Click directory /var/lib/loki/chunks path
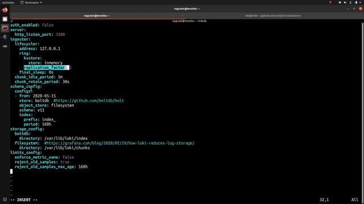Image resolution: width=364 pixels, height=204 pixels. coord(67,148)
